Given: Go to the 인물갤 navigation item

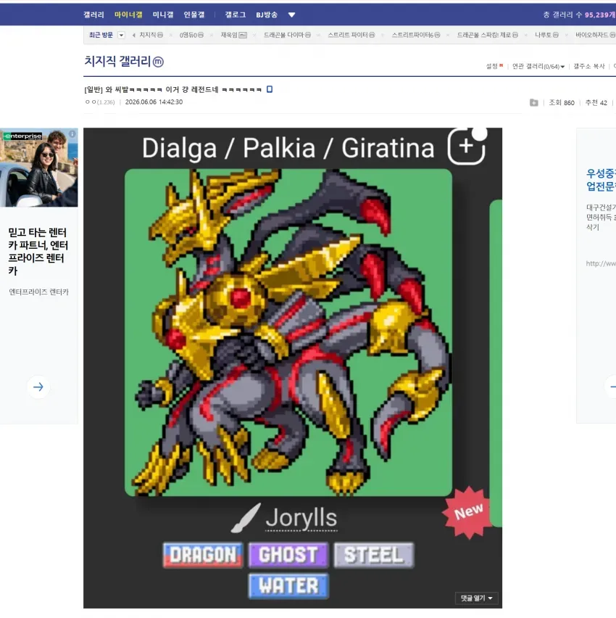Looking at the screenshot, I should pyautogui.click(x=194, y=15).
